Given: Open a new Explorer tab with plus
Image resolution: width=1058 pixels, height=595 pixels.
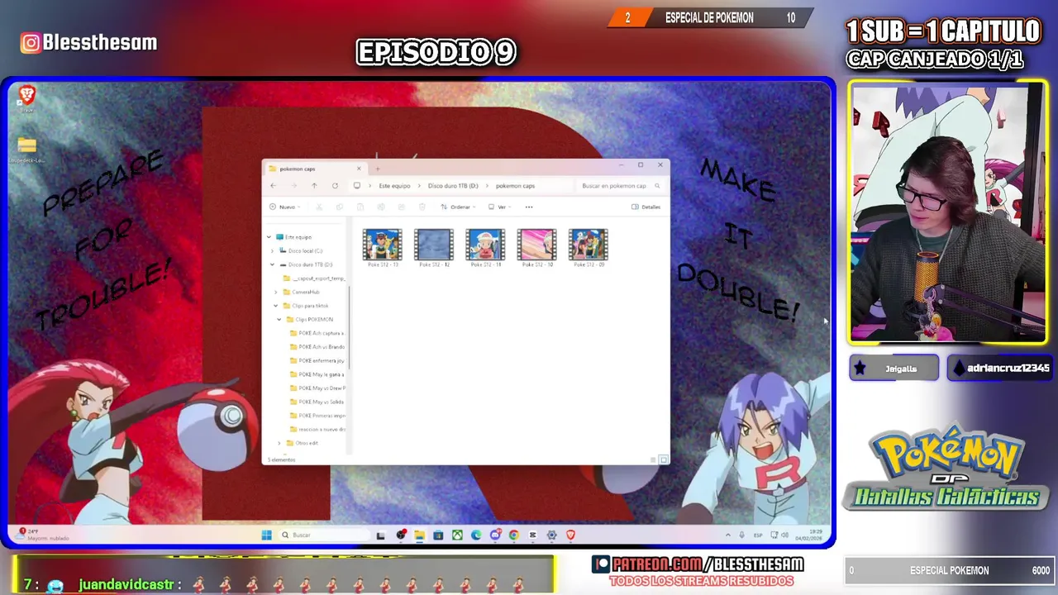Looking at the screenshot, I should [x=378, y=169].
